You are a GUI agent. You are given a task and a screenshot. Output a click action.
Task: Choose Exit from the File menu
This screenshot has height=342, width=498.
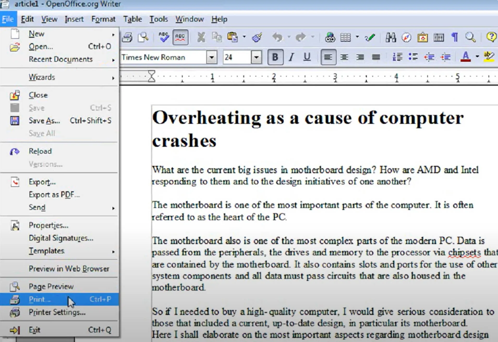(x=59, y=330)
